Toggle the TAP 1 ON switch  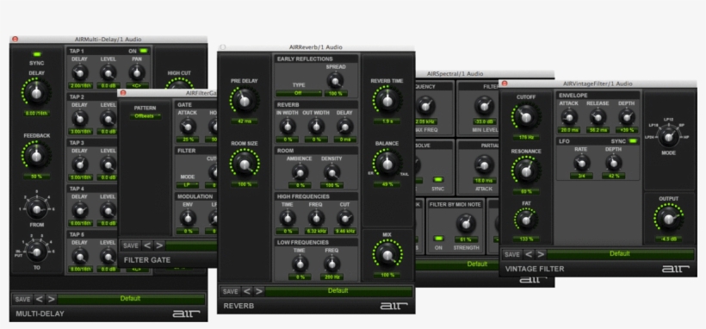point(143,51)
